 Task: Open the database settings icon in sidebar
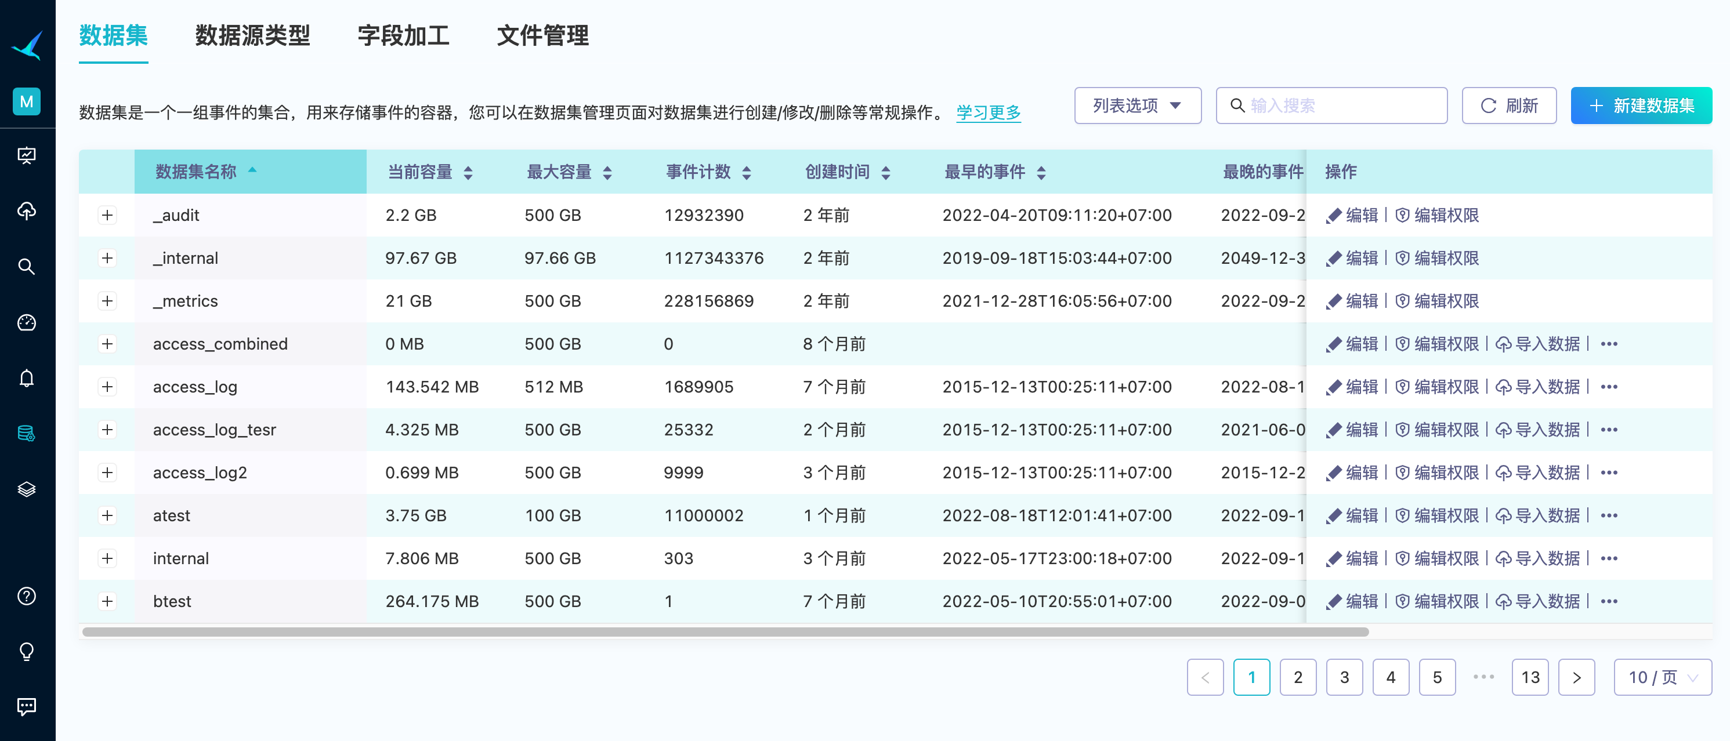click(x=27, y=434)
